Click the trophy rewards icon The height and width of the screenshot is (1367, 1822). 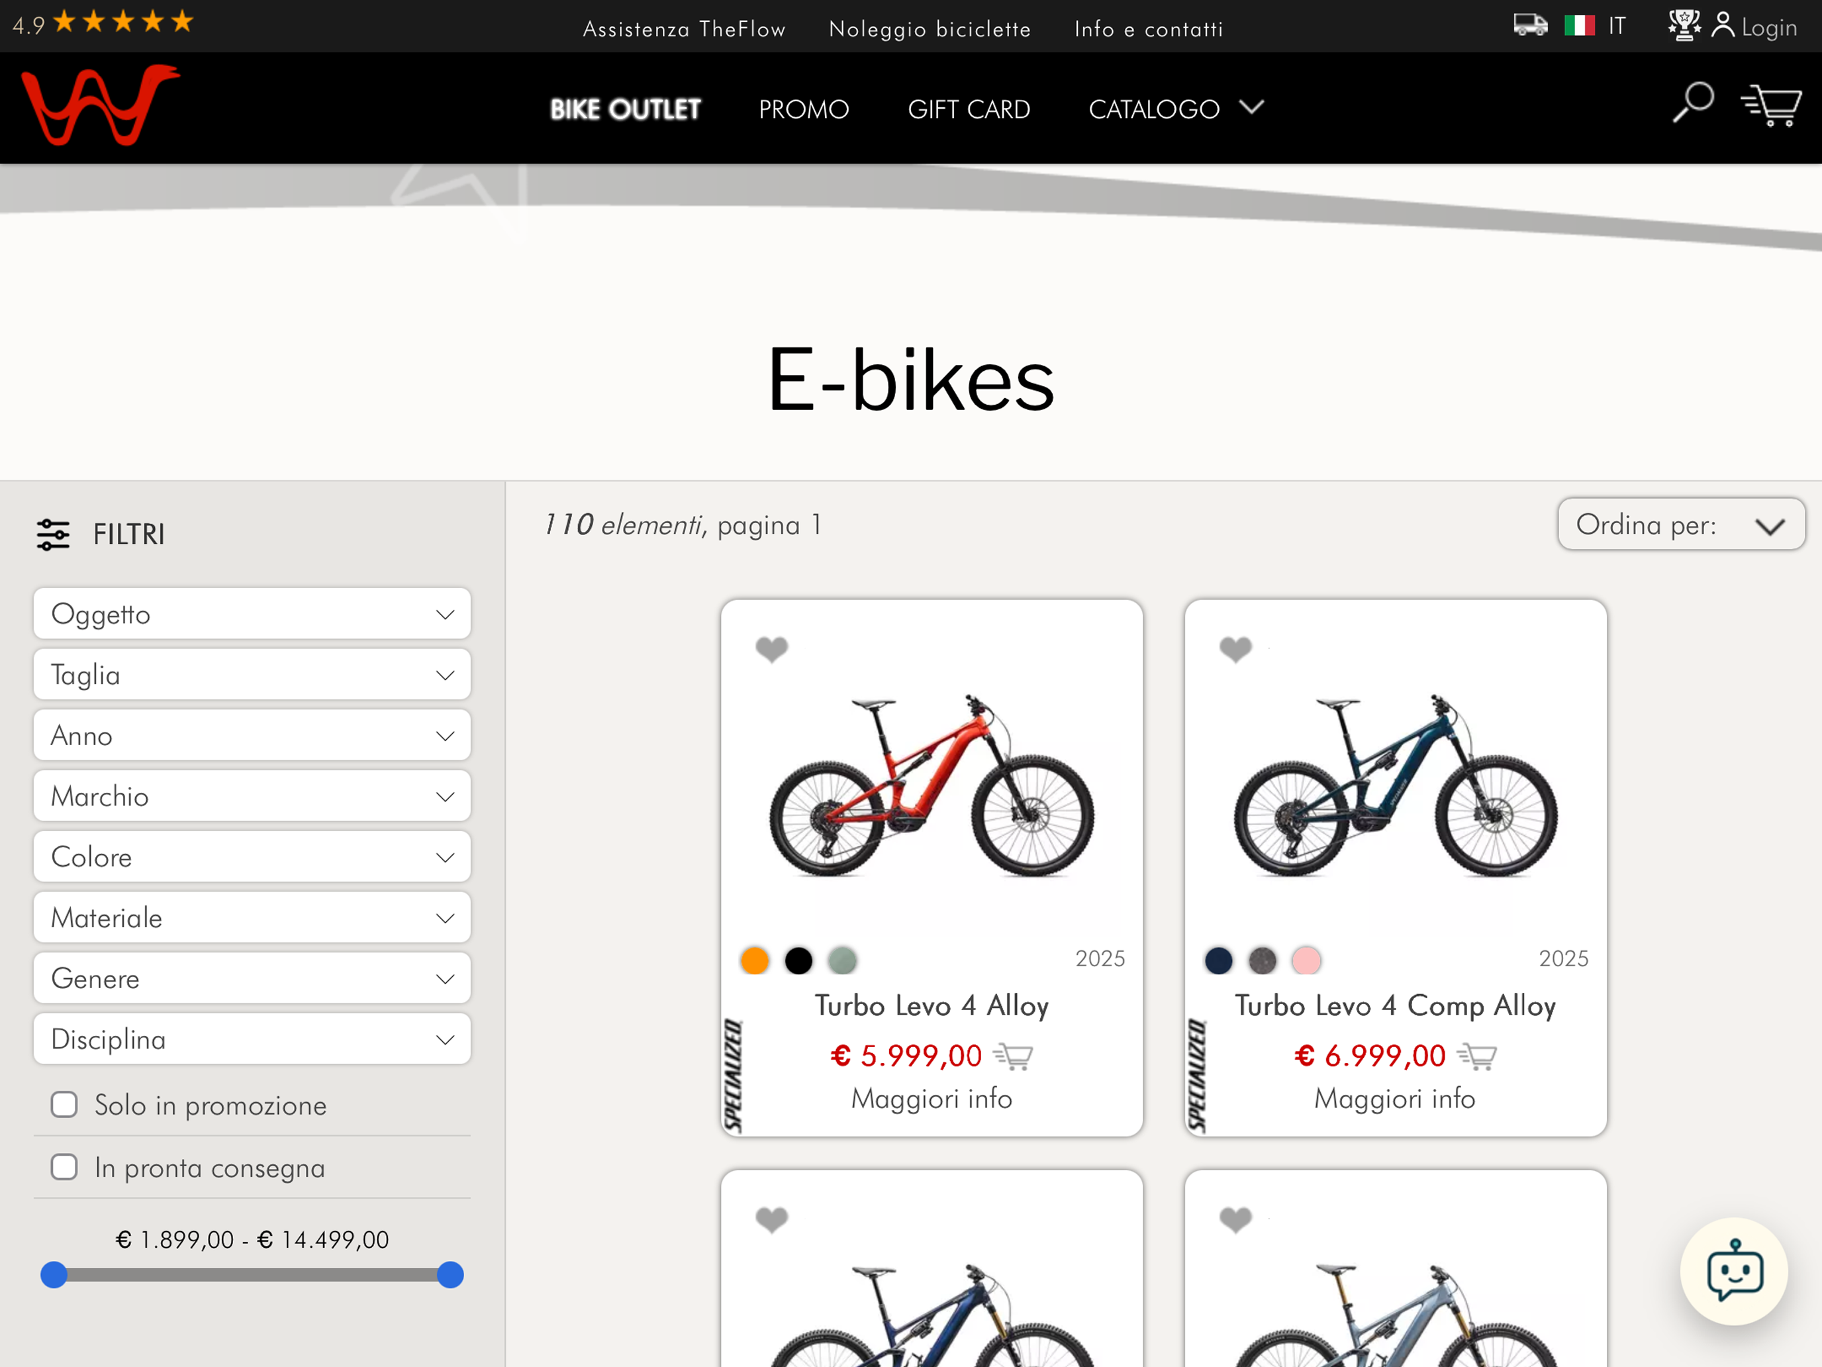click(1684, 25)
